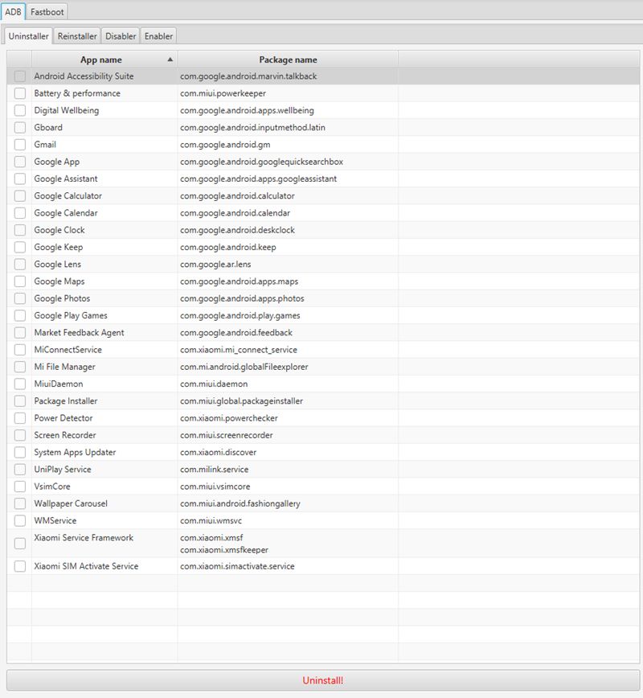Click the com.google.ar.lens package text

click(215, 265)
